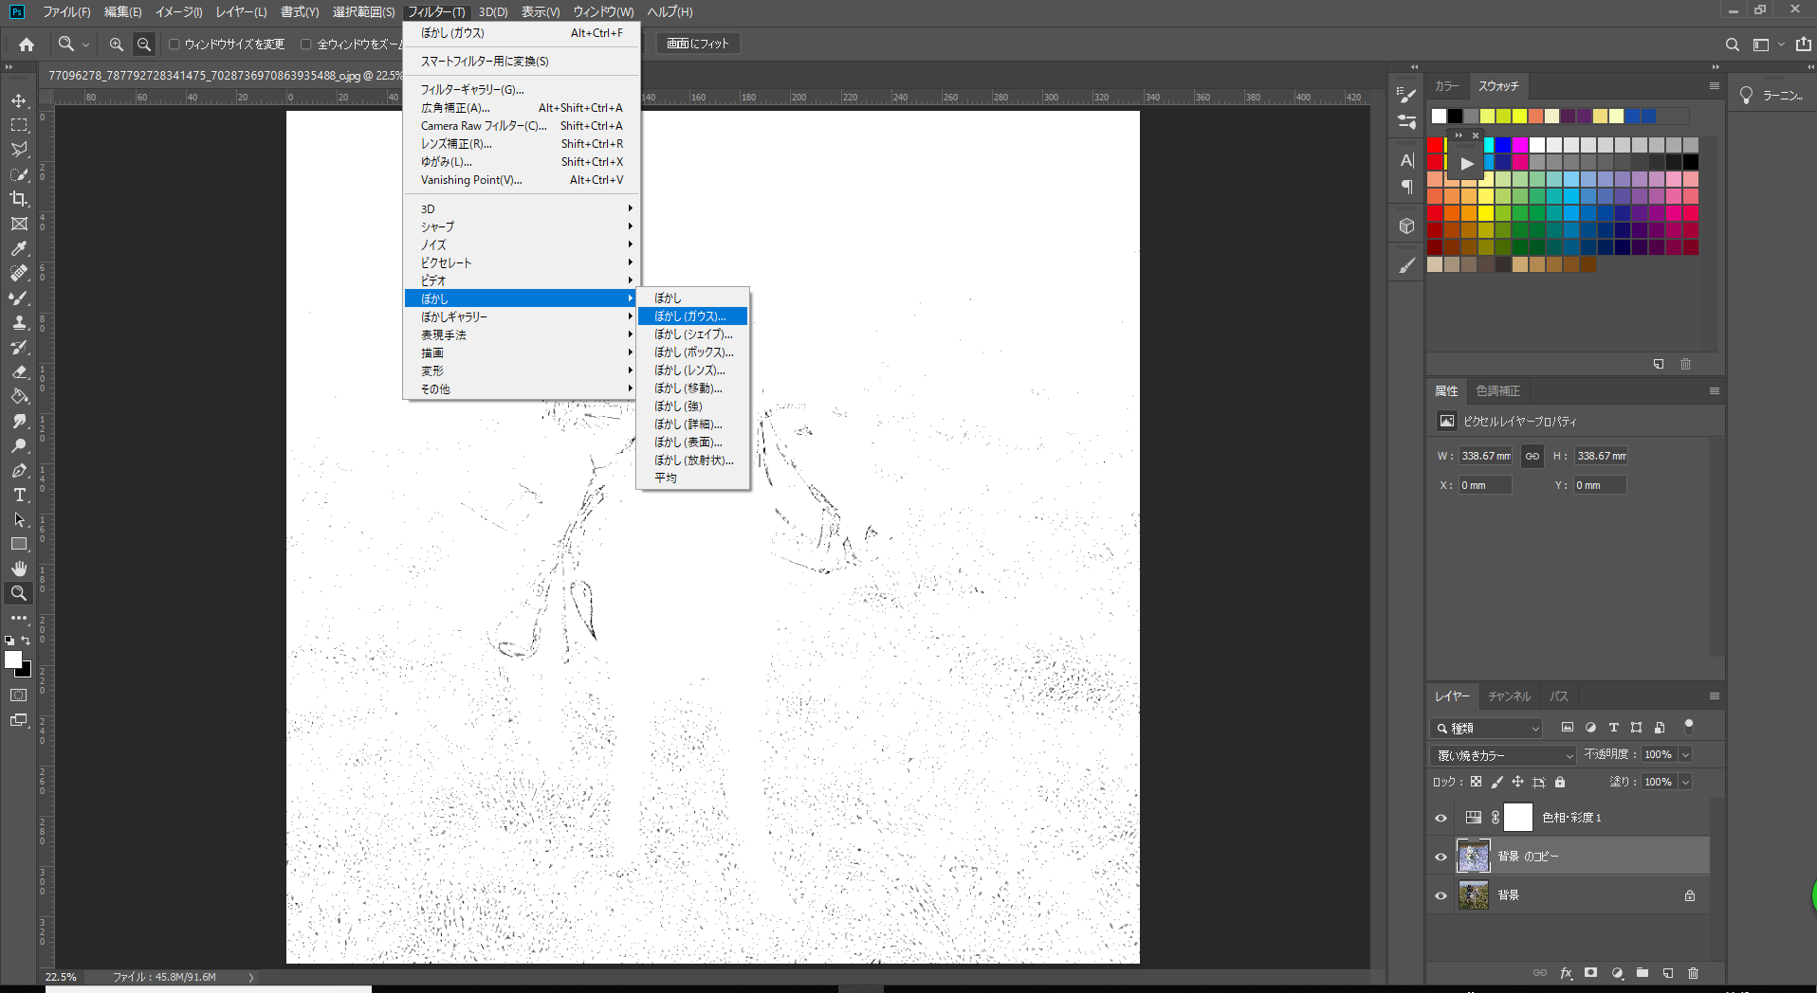The height and width of the screenshot is (993, 1817).
Task: Open フィルターギャラリー(G)... menu entry
Action: tap(472, 90)
